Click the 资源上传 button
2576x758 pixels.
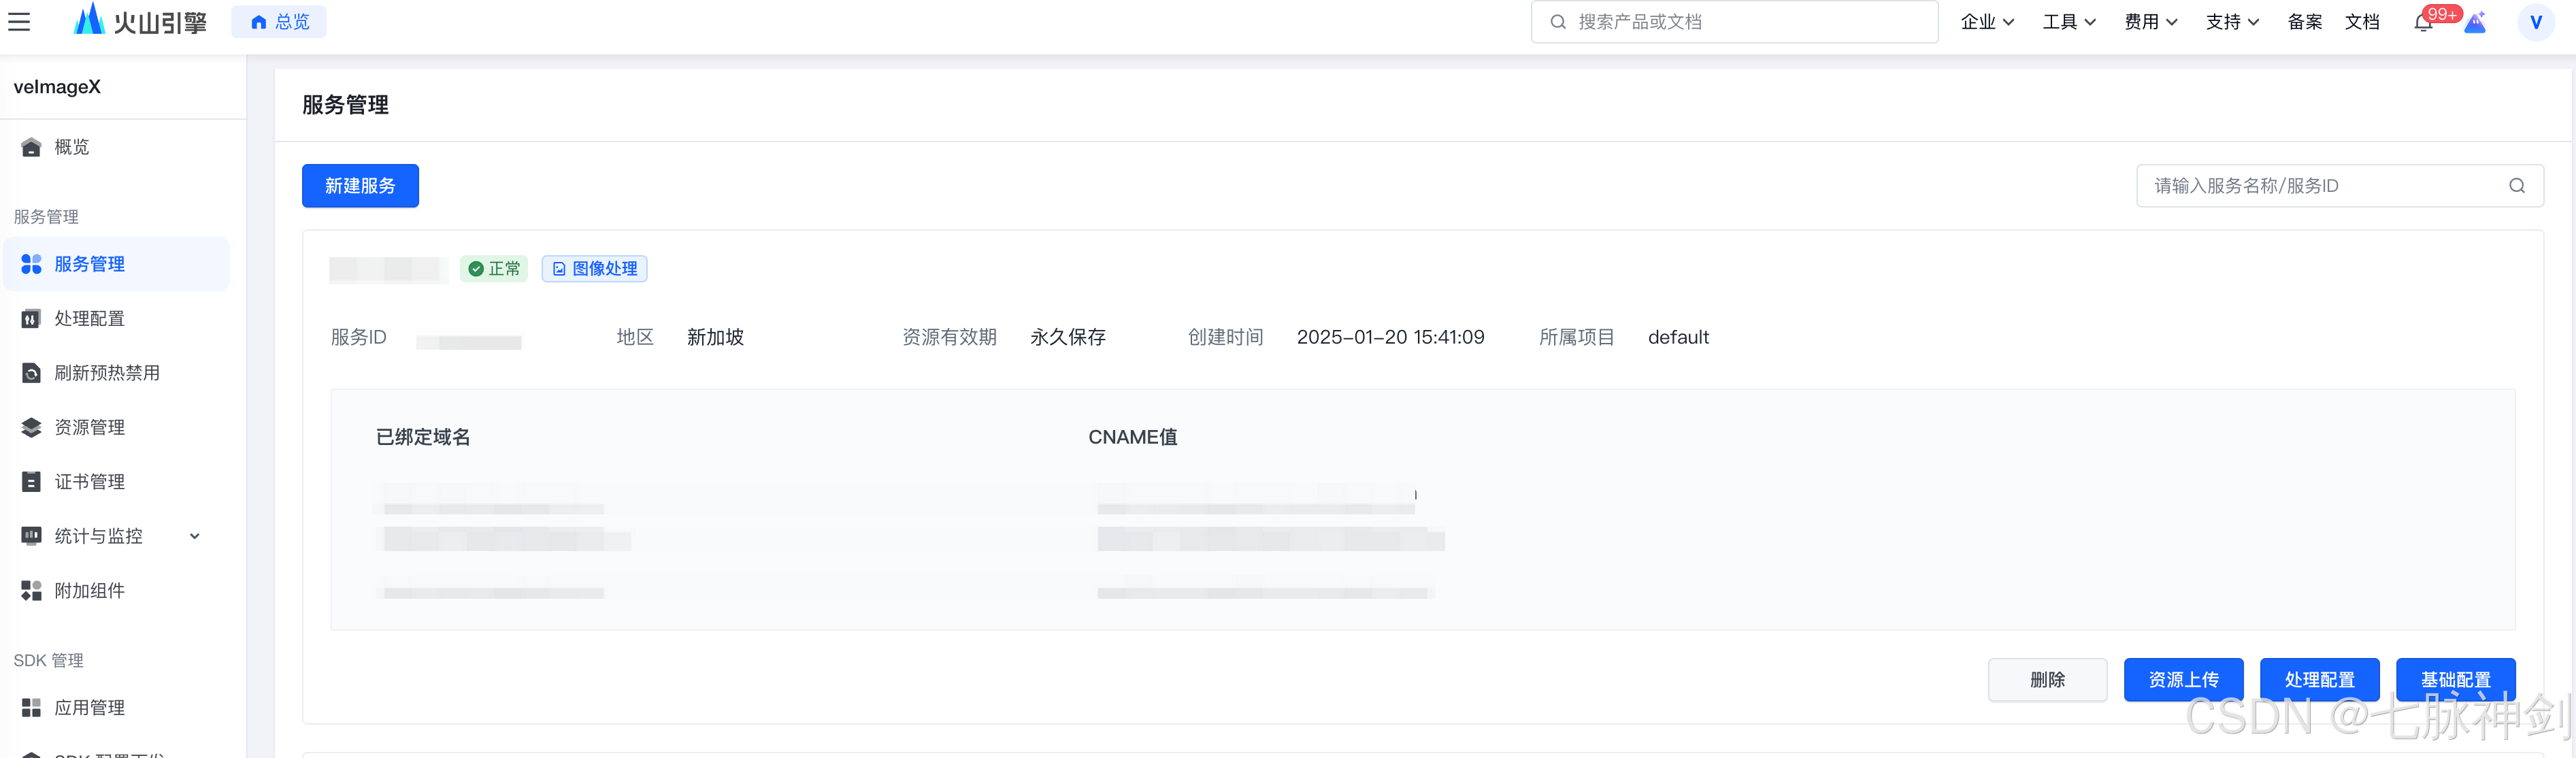click(x=2183, y=680)
